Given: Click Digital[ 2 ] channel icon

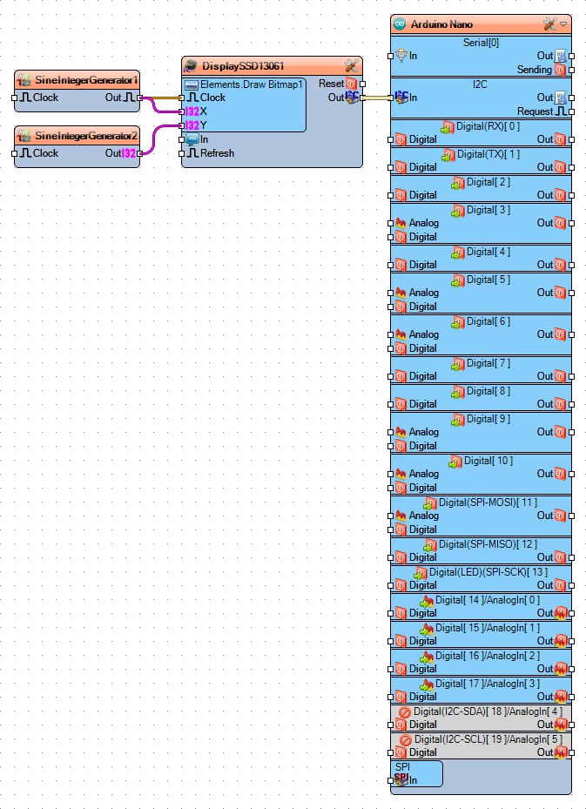Looking at the screenshot, I should click(x=458, y=183).
